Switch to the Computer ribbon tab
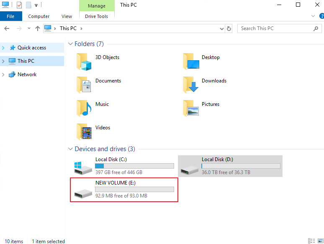Screen dimensions: 324x244 [x=39, y=16]
